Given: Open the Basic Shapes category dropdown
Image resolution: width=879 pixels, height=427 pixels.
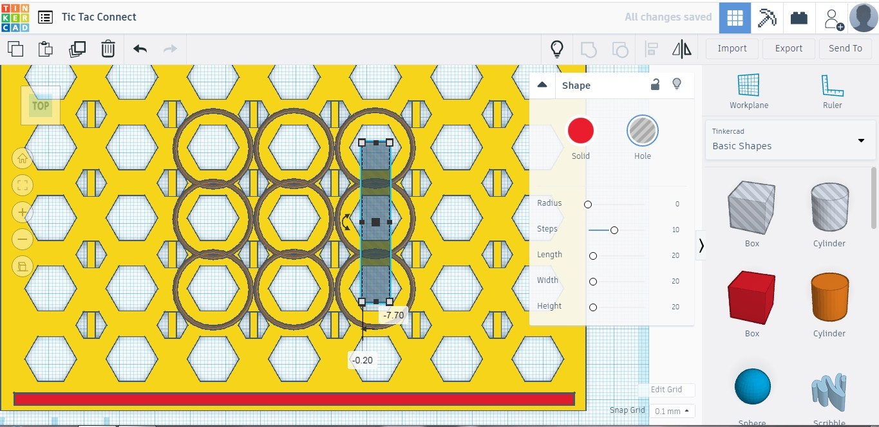Looking at the screenshot, I should pos(791,140).
